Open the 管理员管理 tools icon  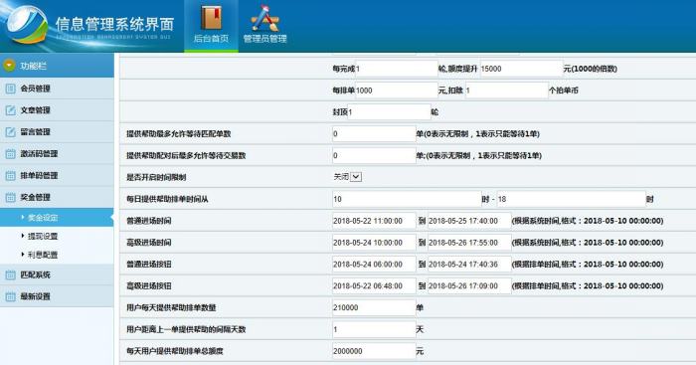[264, 18]
